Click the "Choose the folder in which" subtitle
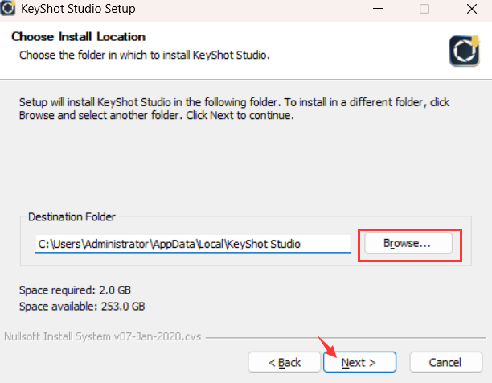The image size is (492, 383). (x=143, y=55)
